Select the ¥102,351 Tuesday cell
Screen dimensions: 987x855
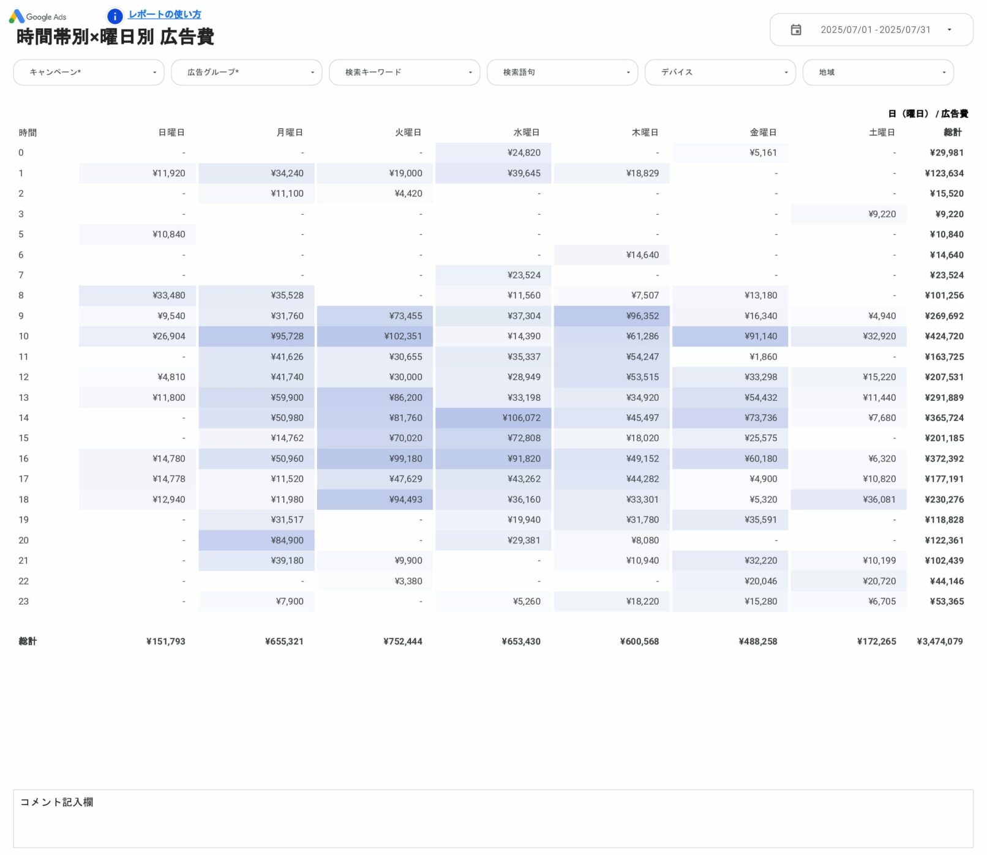pyautogui.click(x=403, y=336)
